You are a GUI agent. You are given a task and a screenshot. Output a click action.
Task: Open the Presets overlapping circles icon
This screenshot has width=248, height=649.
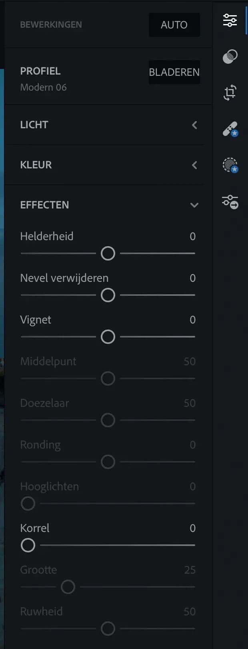pos(230,57)
